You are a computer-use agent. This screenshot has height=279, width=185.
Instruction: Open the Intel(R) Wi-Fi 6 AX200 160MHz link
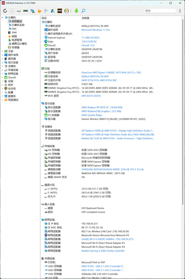pos(107,239)
